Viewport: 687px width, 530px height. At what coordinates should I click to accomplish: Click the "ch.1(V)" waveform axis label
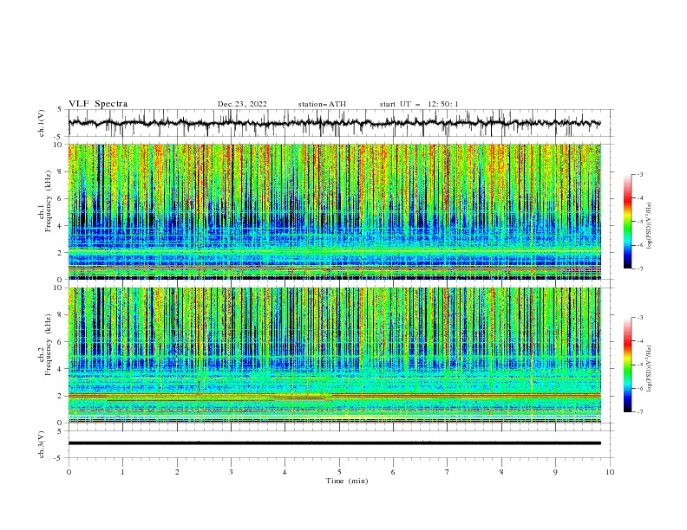[x=42, y=123]
